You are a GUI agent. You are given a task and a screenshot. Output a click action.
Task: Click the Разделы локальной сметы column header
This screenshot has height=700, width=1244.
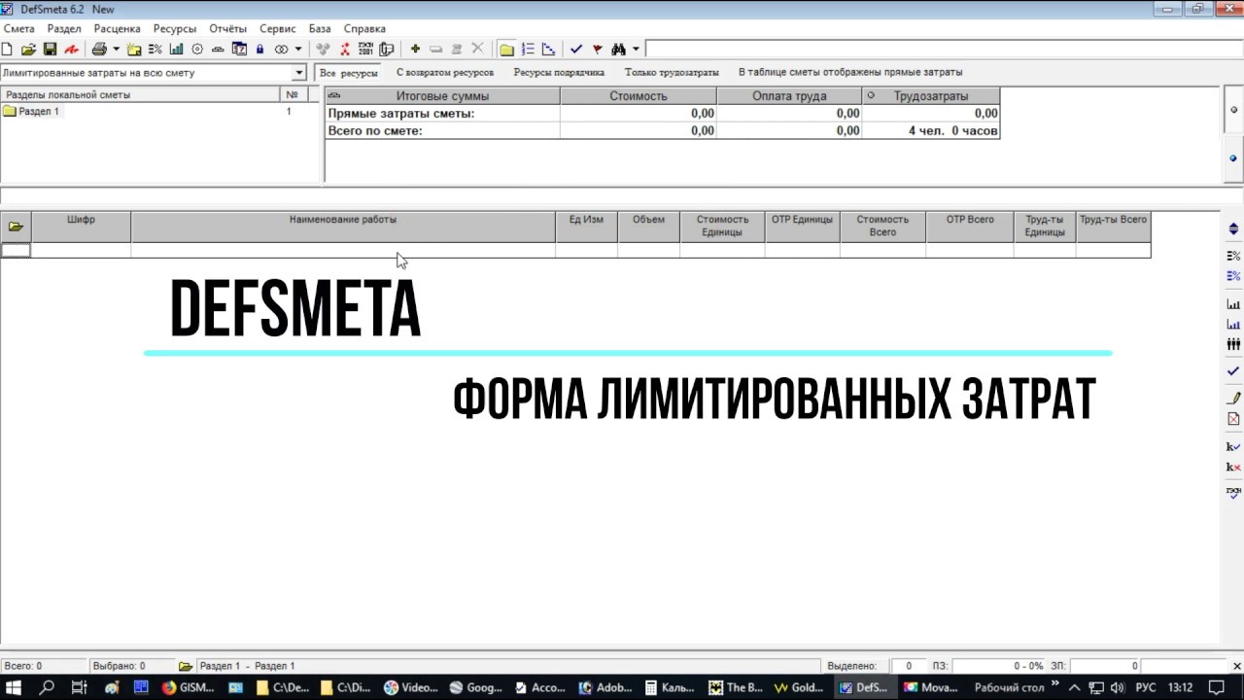point(141,95)
